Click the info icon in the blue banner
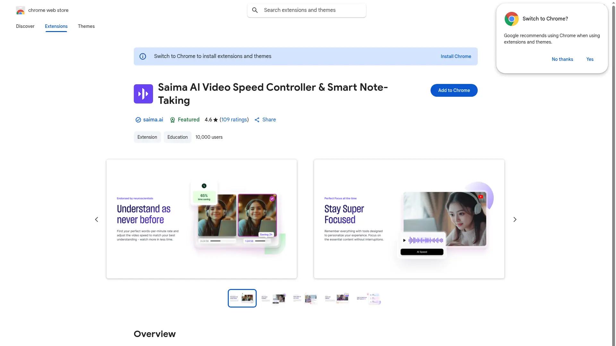Screen dimensions: 616x346 pyautogui.click(x=142, y=56)
